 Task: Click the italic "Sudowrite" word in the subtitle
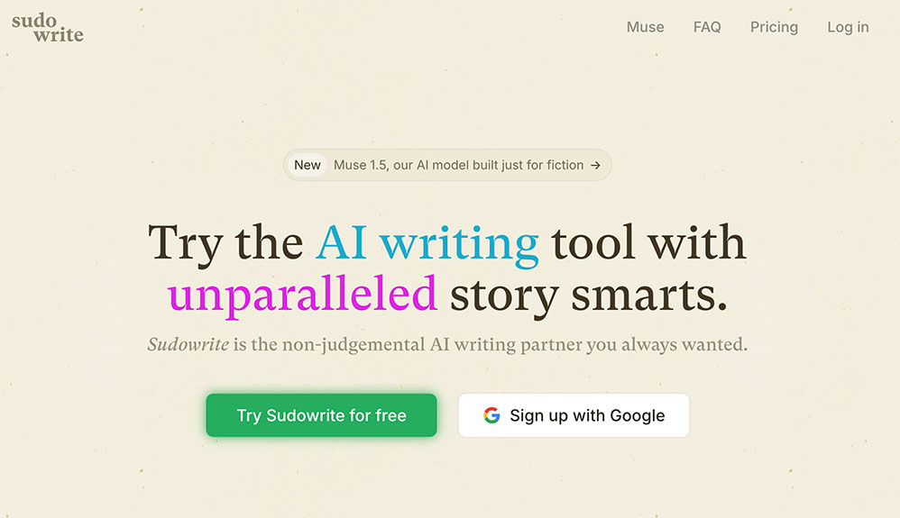(188, 344)
